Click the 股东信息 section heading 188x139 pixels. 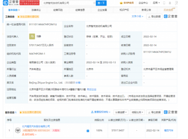click(10, 113)
